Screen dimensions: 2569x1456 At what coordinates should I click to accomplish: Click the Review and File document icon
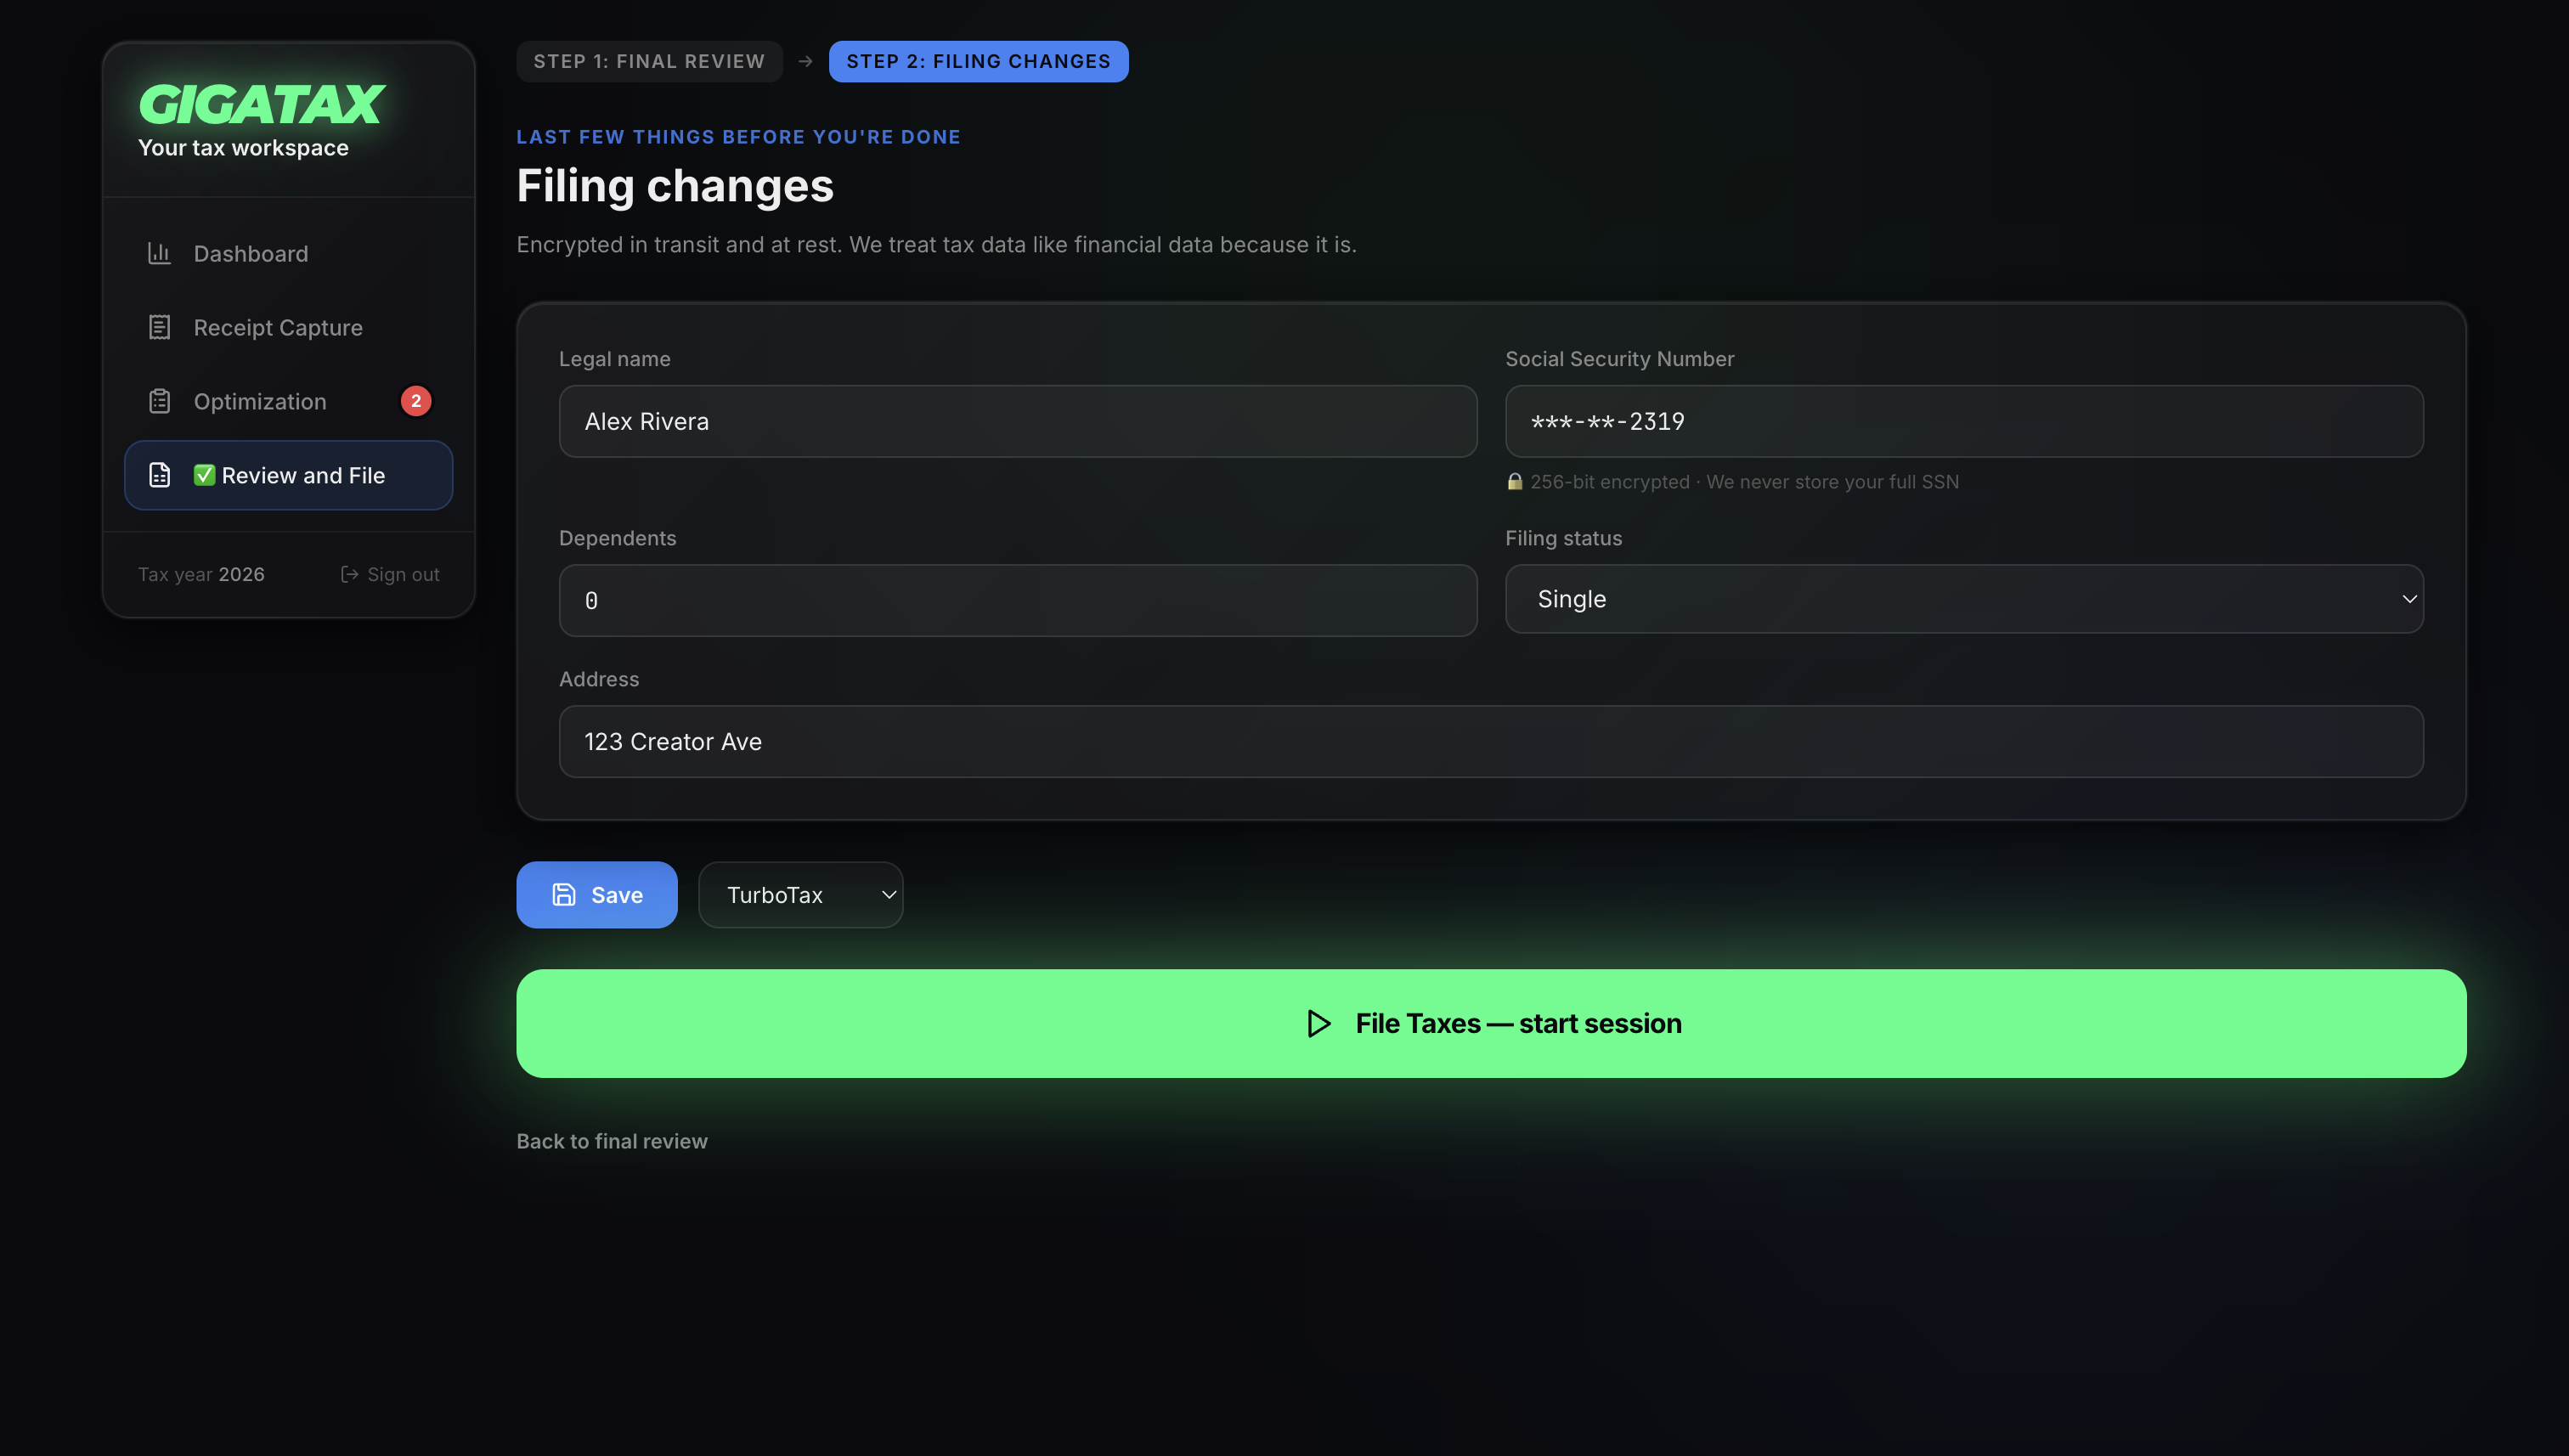point(159,475)
